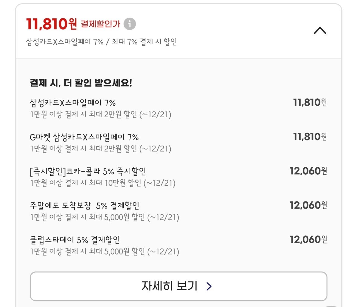Click the upward chevron to fold the section

(x=320, y=30)
